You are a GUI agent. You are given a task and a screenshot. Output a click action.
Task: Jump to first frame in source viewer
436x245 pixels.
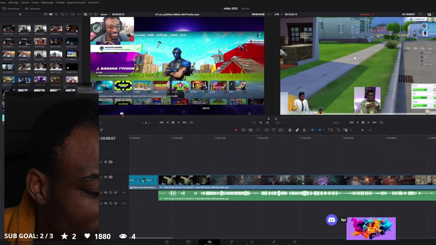(161, 122)
